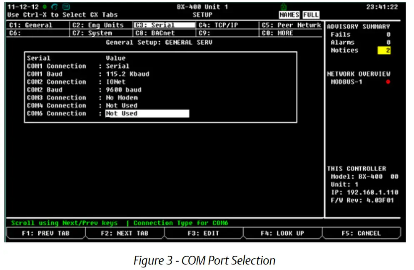Click the red MODBUS-1 status dot
Screen dimensions: 414x270
pos(389,82)
